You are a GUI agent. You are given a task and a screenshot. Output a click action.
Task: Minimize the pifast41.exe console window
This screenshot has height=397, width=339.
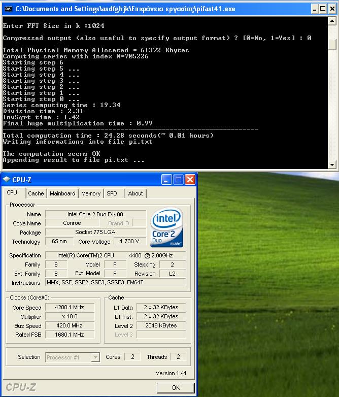(315, 9)
